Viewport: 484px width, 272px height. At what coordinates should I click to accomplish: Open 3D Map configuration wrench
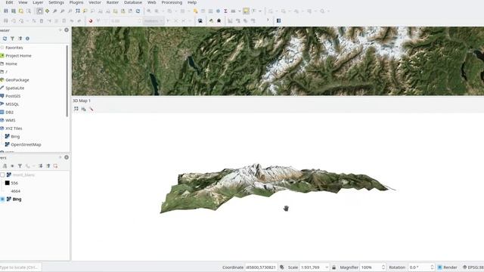[91, 109]
